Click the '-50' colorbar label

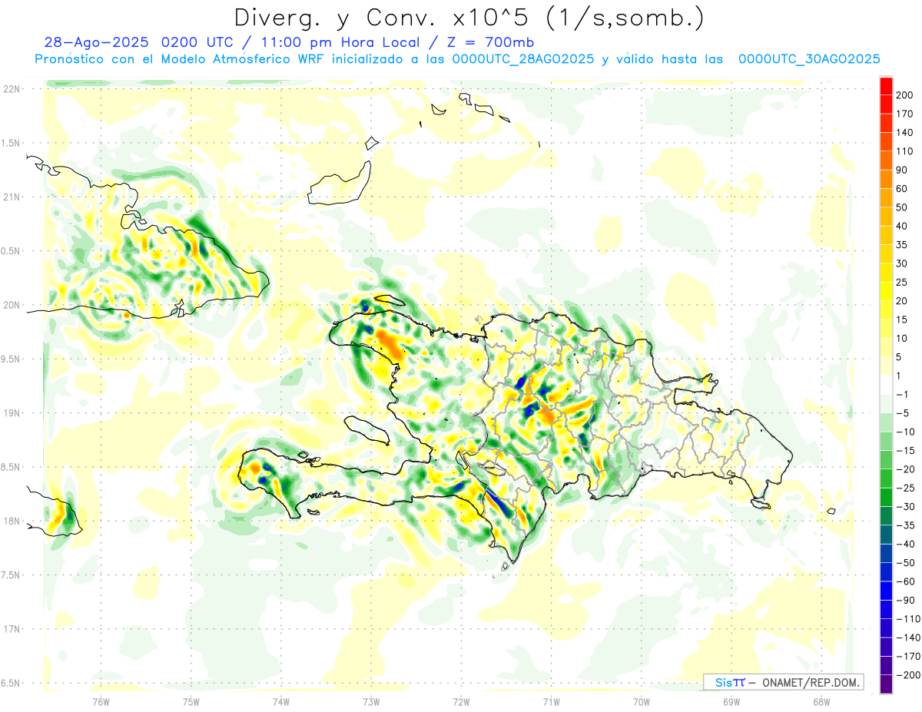(x=905, y=563)
